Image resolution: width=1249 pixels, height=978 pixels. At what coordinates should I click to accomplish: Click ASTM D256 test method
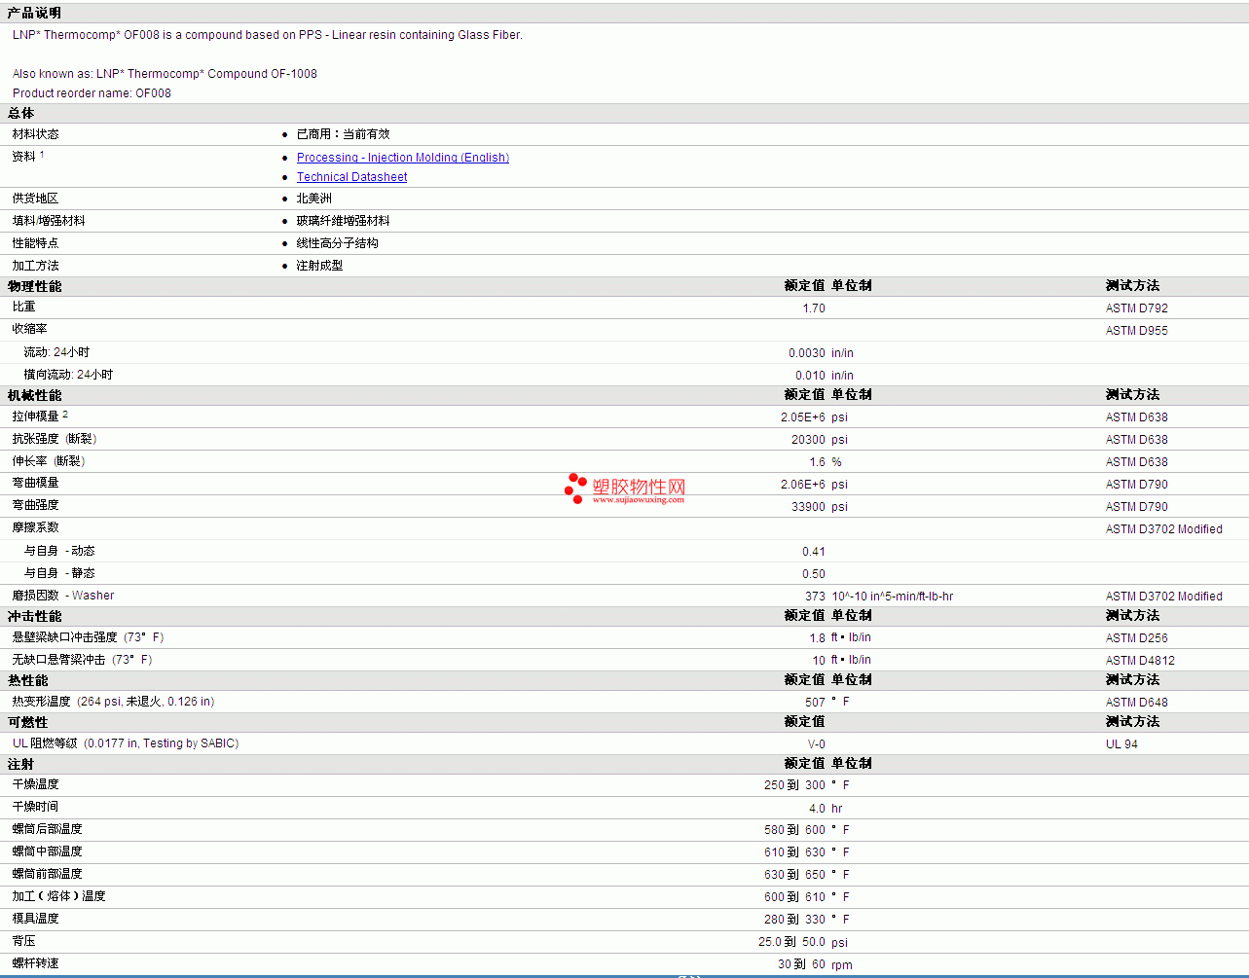tap(1136, 638)
